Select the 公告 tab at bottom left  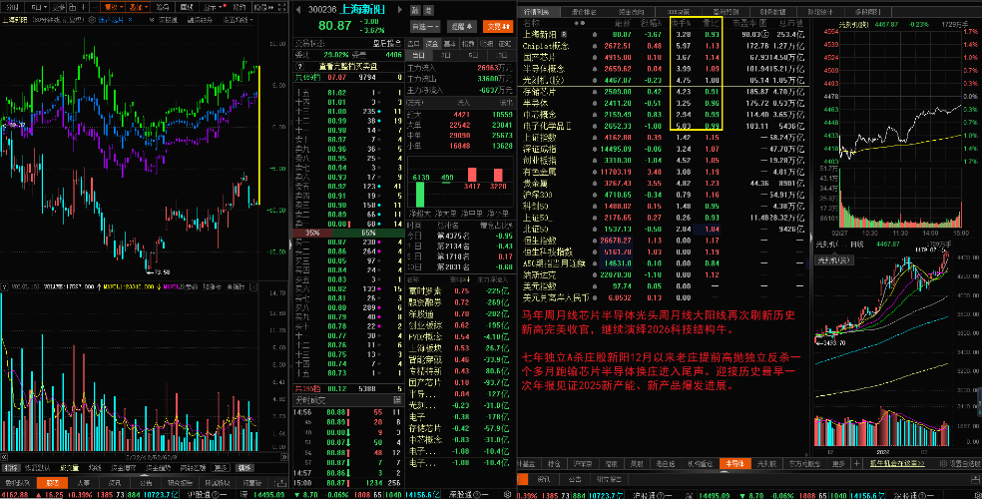(146, 483)
